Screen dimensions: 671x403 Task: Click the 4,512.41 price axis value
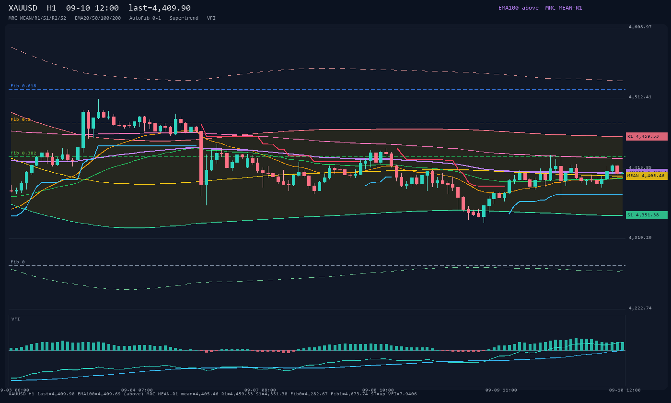[640, 97]
